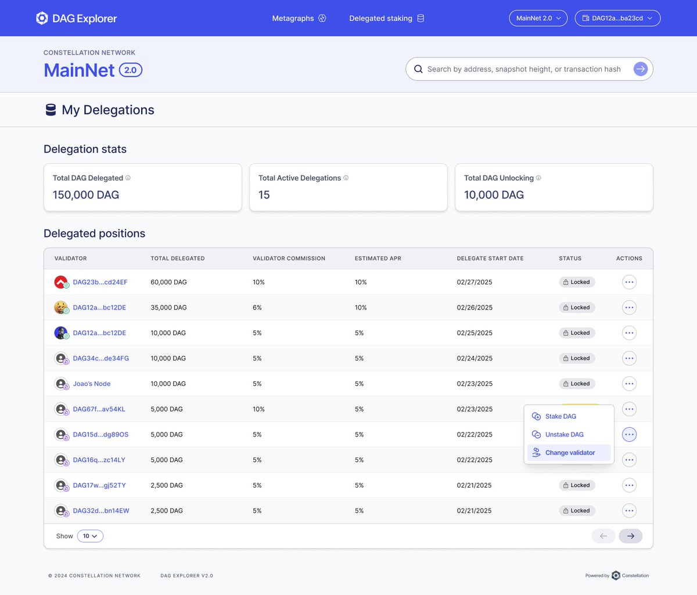This screenshot has width=697, height=595.
Task: Click avatar icon of DAG67f...av54KL
Action: 61,409
